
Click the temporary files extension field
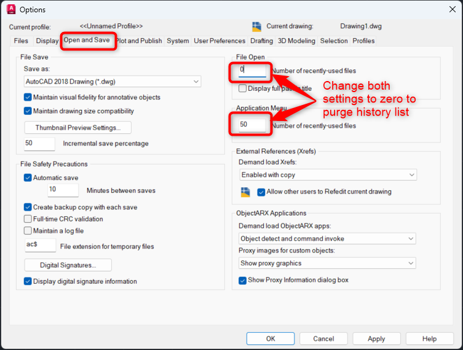[x=41, y=245]
